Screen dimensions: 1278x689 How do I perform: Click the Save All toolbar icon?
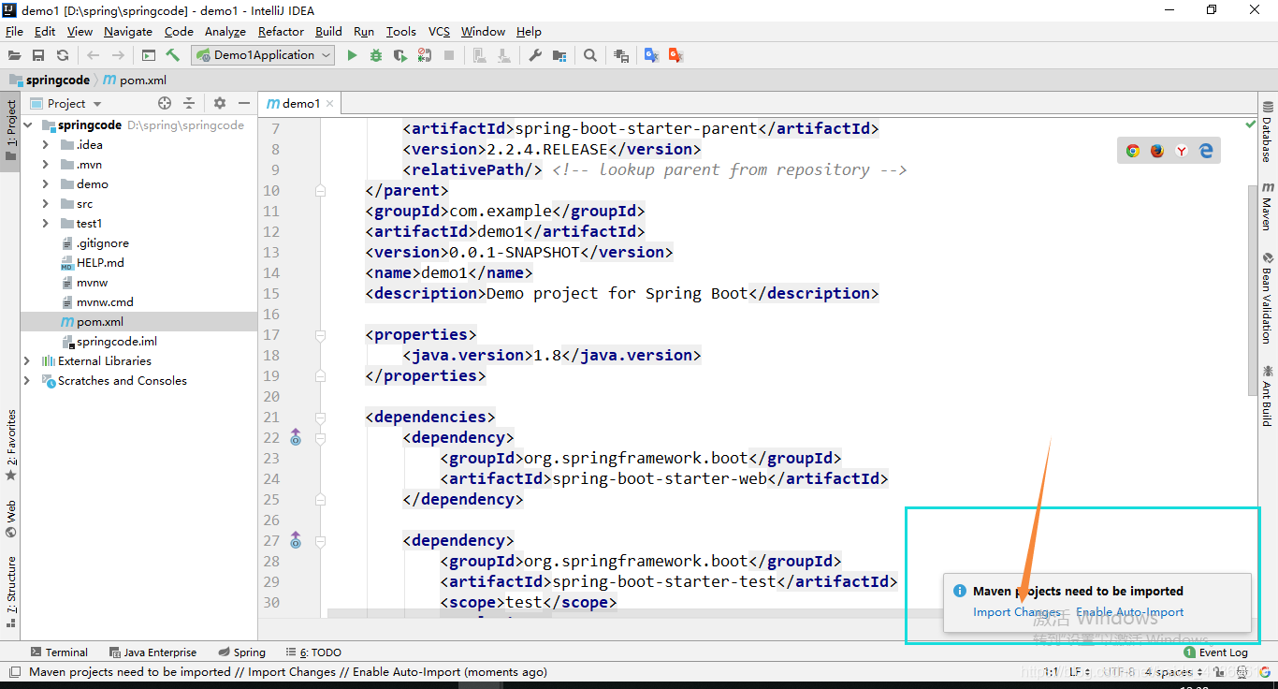click(38, 55)
